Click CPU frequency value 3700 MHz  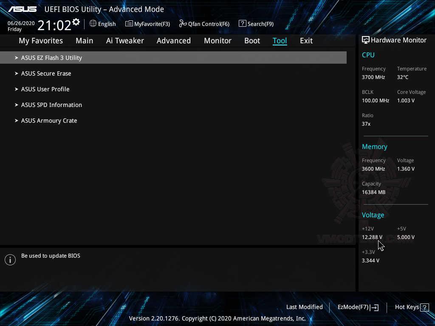(373, 77)
